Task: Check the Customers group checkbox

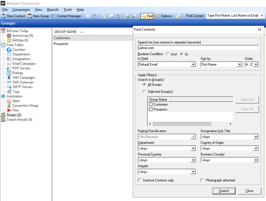Action: [150, 105]
